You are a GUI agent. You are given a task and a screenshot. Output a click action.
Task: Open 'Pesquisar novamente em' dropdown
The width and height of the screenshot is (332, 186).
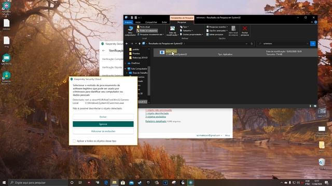150,35
